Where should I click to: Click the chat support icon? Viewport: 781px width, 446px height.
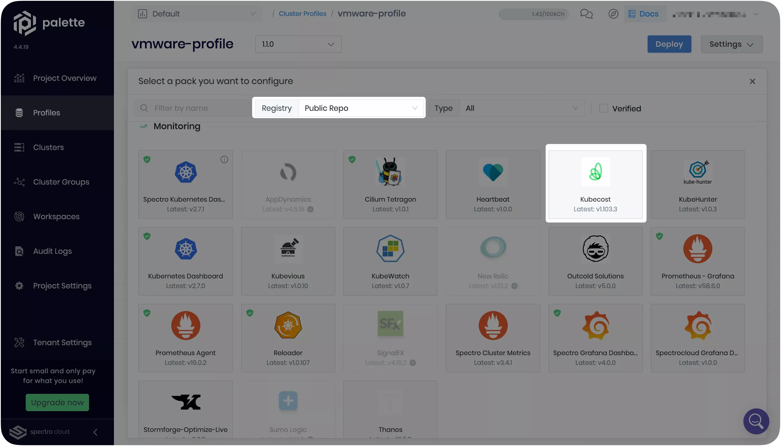click(586, 14)
